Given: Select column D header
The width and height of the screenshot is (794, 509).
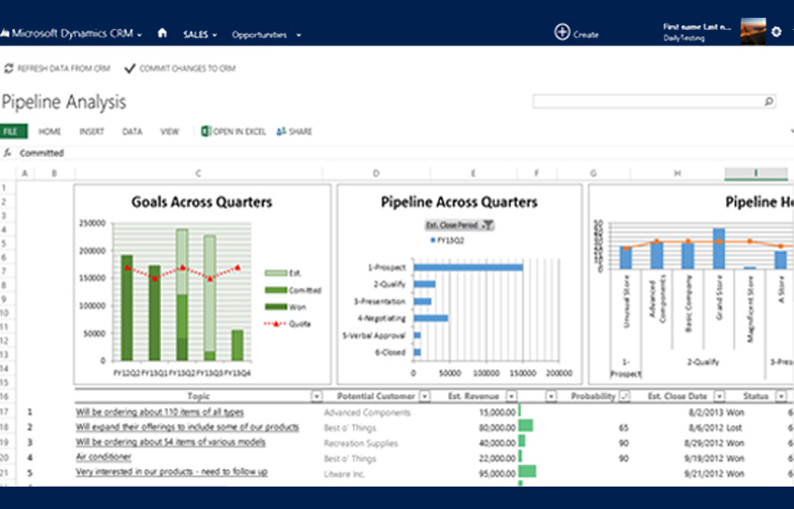Looking at the screenshot, I should tap(376, 173).
